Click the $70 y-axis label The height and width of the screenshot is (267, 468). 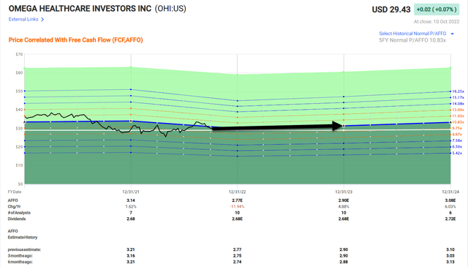19,54
